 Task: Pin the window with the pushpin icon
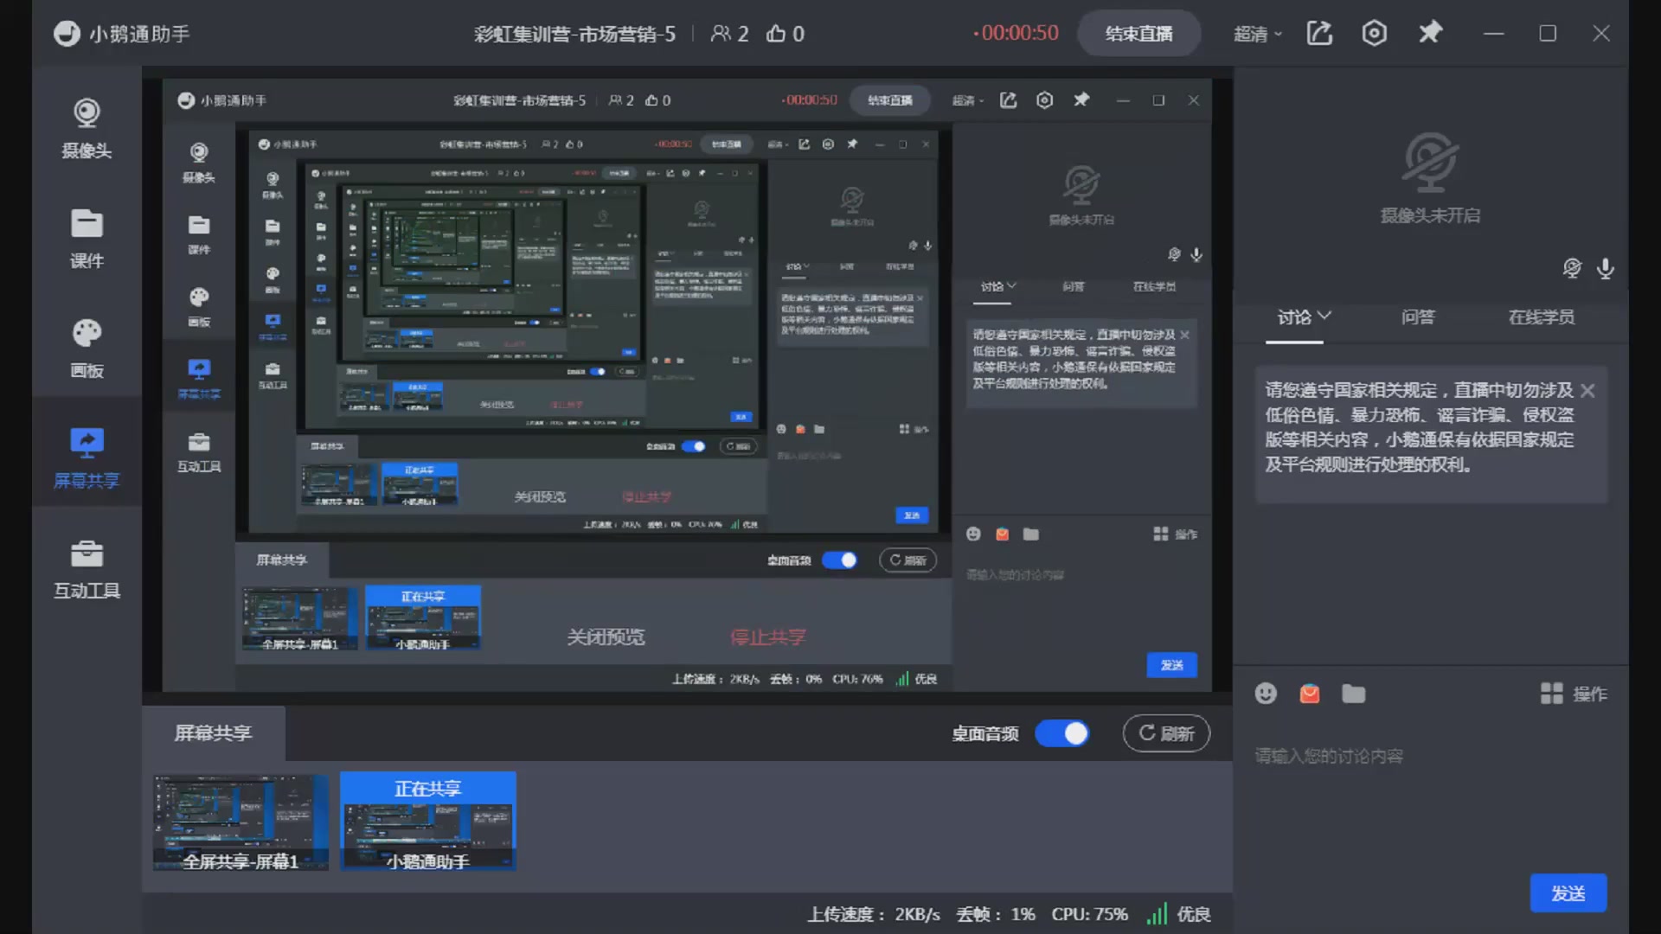(x=1430, y=33)
